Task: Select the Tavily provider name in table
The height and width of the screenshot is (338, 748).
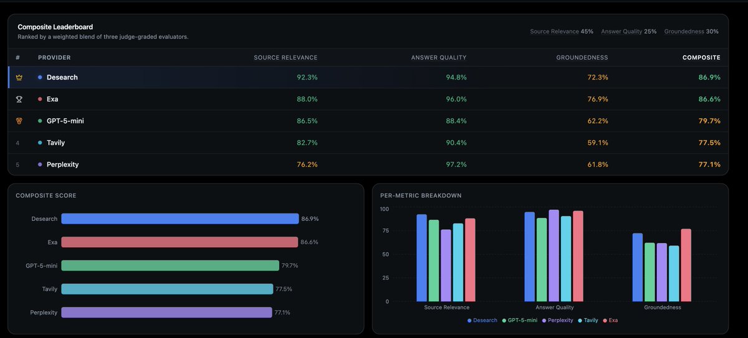Action: 55,143
